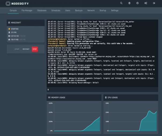162x136 pixels.
Task: Click the memory usage chart area
Action: click(74, 117)
